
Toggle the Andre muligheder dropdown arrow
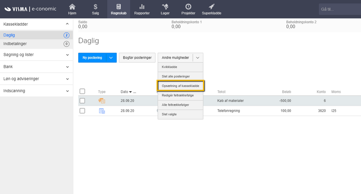[198, 58]
